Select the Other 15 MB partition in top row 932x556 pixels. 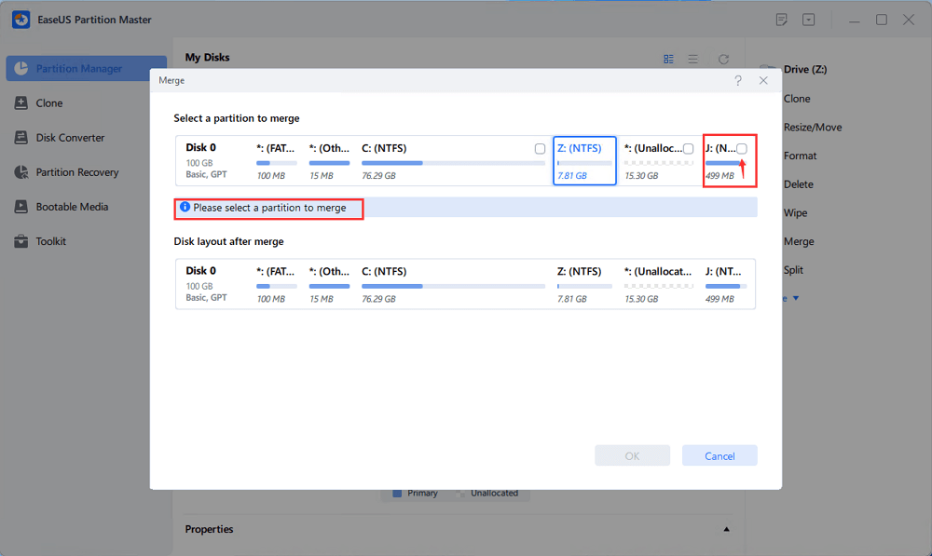[329, 161]
